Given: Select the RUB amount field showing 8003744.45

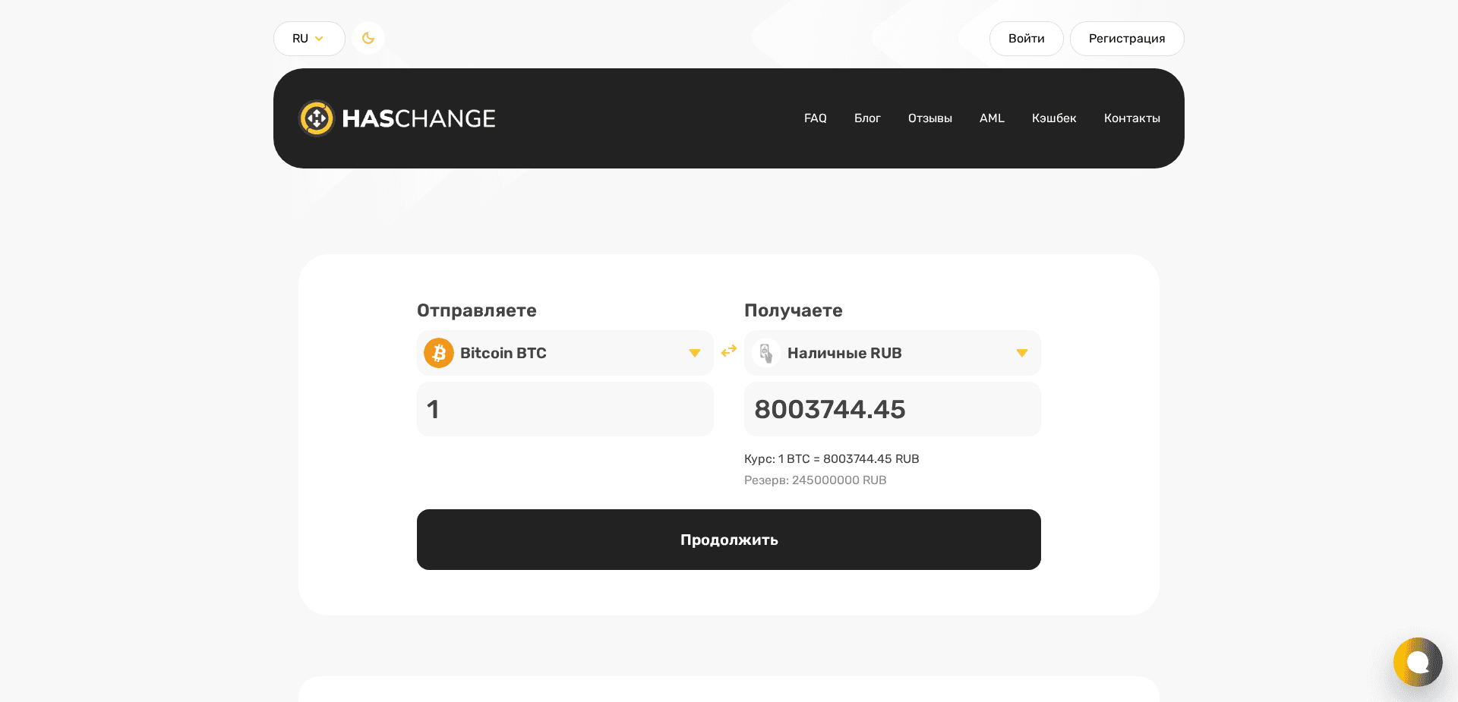Looking at the screenshot, I should coord(892,409).
